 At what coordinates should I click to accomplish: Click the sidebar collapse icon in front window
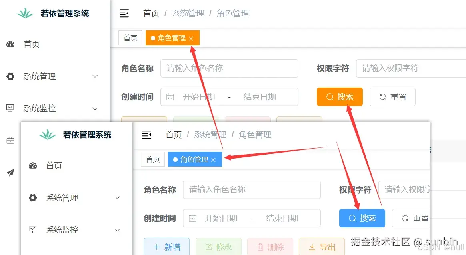pos(146,135)
